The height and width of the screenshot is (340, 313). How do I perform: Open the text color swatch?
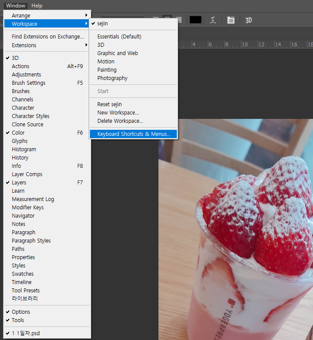coord(196,20)
